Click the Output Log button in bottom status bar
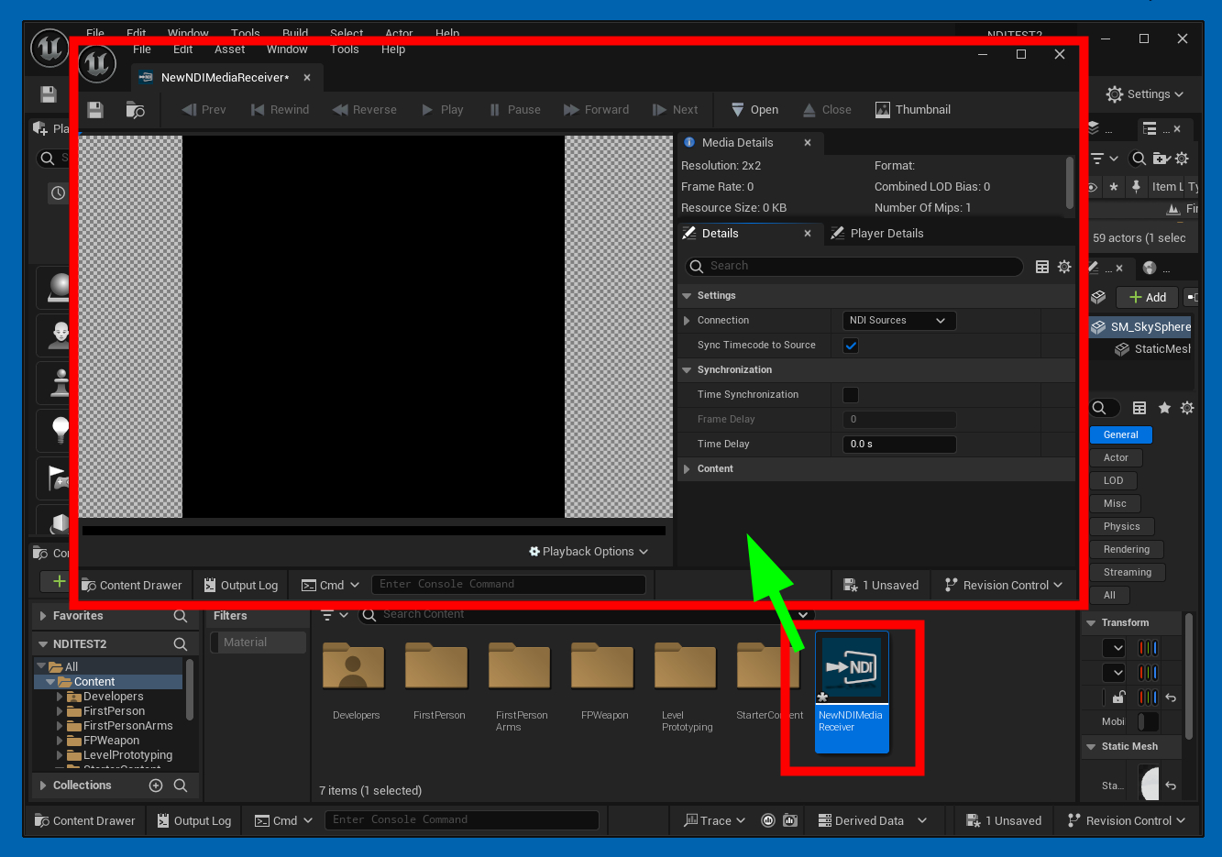 pyautogui.click(x=193, y=821)
